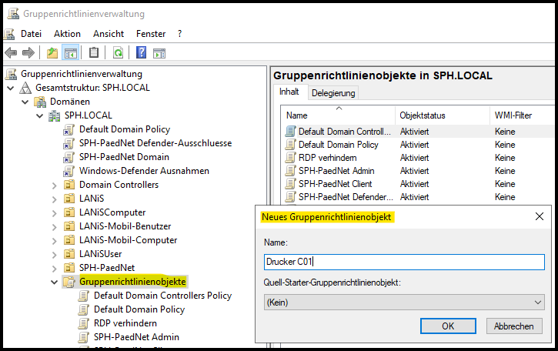Close the Neues Gruppenrichtlinienobjekt dialog
This screenshot has height=351, width=558.
click(x=539, y=216)
